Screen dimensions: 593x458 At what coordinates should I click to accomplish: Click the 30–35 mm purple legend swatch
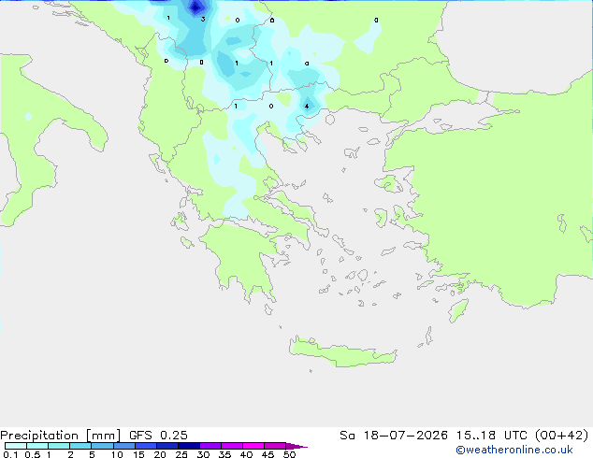tap(210, 446)
